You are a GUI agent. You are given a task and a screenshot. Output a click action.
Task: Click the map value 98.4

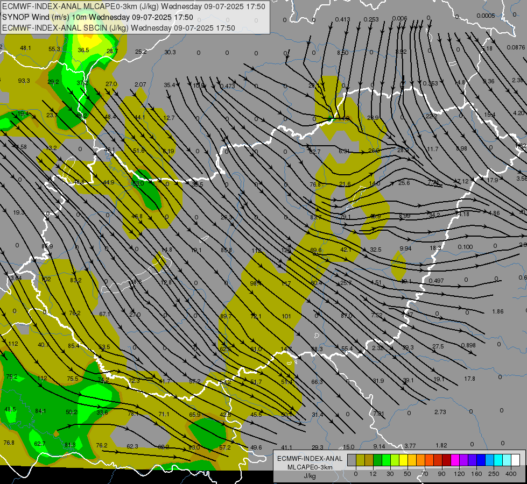pos(256,284)
